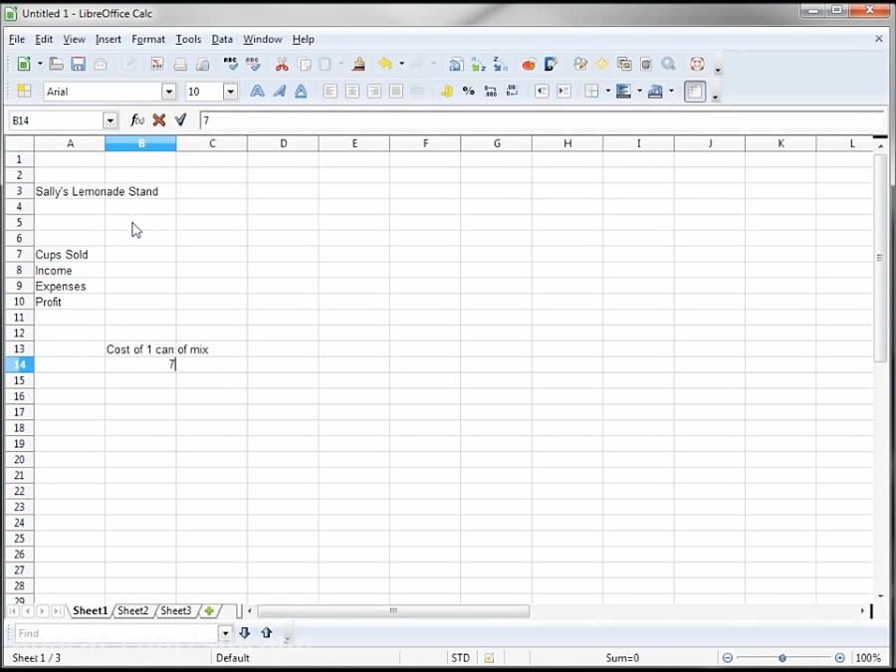The image size is (896, 672).
Task: Sort column ascending A to Z
Action: click(x=478, y=65)
